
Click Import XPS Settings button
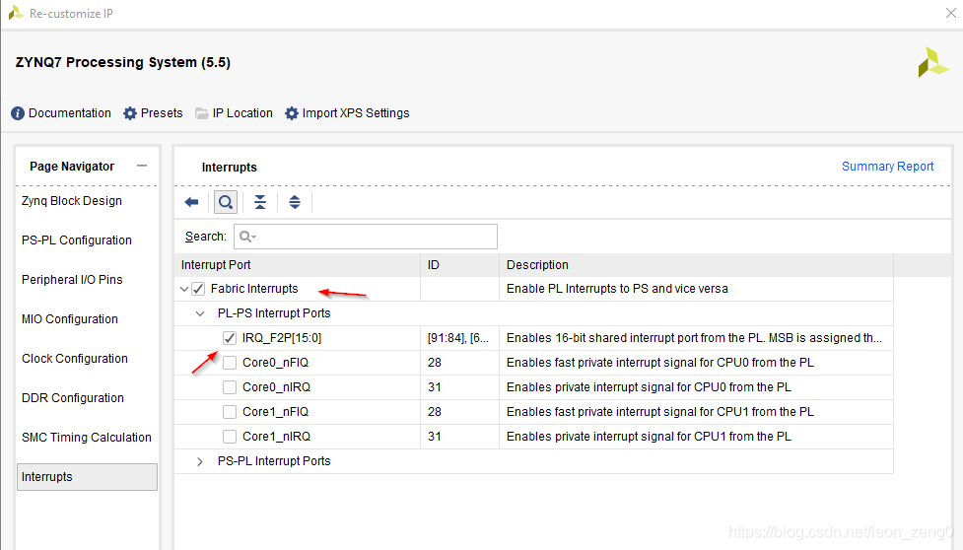click(356, 113)
